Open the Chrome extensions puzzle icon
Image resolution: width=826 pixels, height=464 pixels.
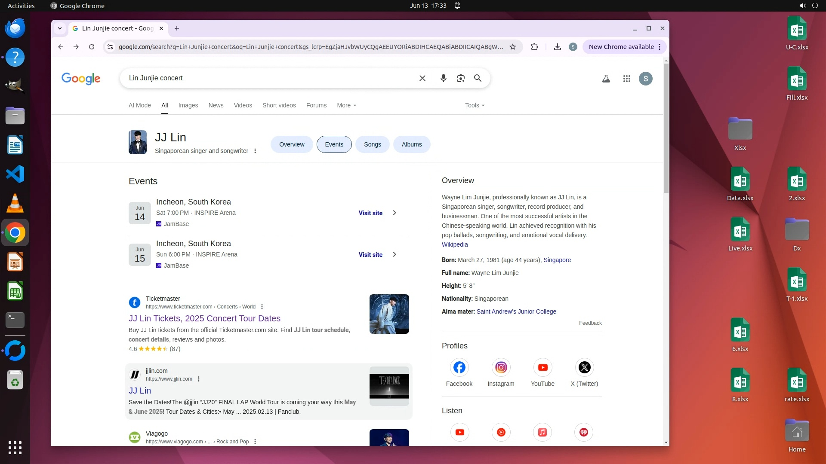pos(534,47)
